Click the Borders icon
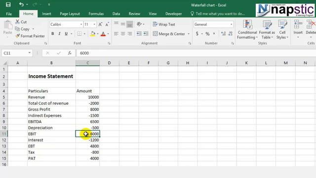 pos(79,34)
